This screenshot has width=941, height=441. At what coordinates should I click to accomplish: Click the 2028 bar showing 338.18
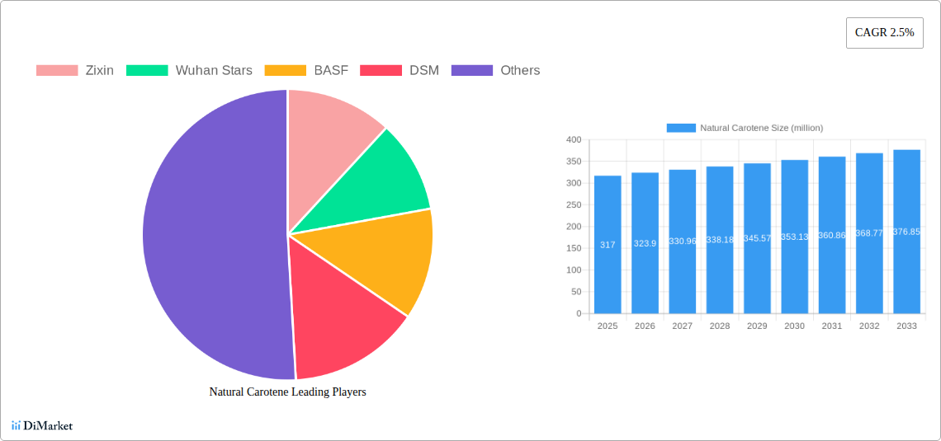pyautogui.click(x=720, y=240)
